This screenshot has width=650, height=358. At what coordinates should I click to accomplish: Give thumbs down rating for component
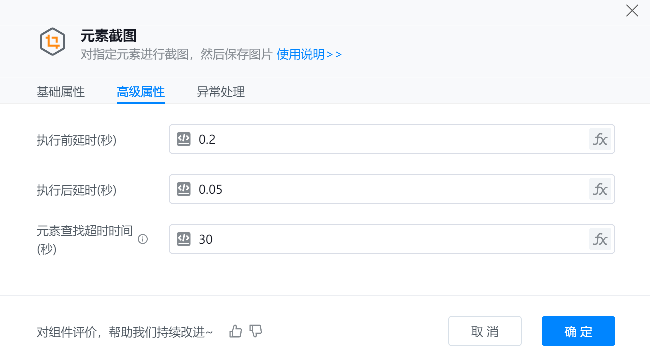(256, 331)
